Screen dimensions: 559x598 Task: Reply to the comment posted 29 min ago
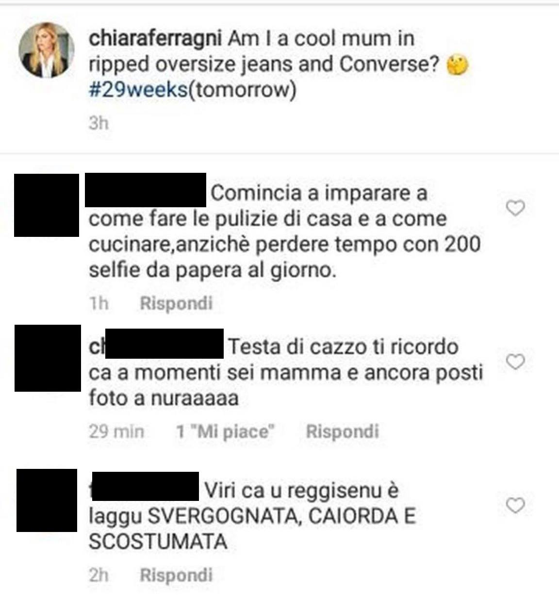click(342, 431)
